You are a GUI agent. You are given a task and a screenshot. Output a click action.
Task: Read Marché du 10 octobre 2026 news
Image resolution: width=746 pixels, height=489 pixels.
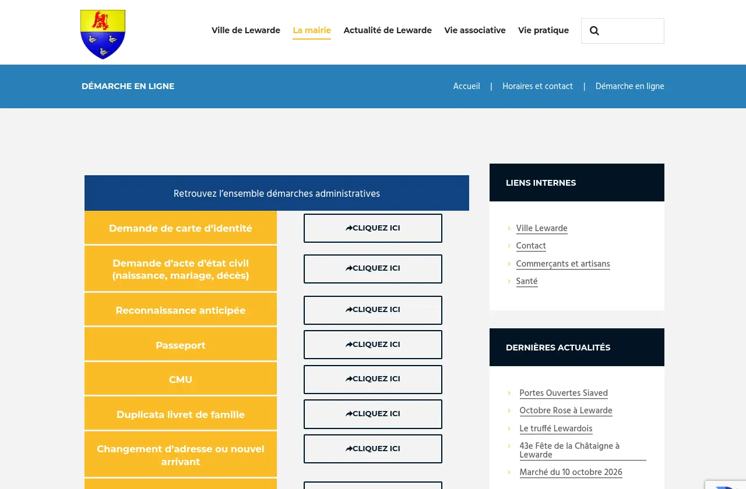pos(571,472)
